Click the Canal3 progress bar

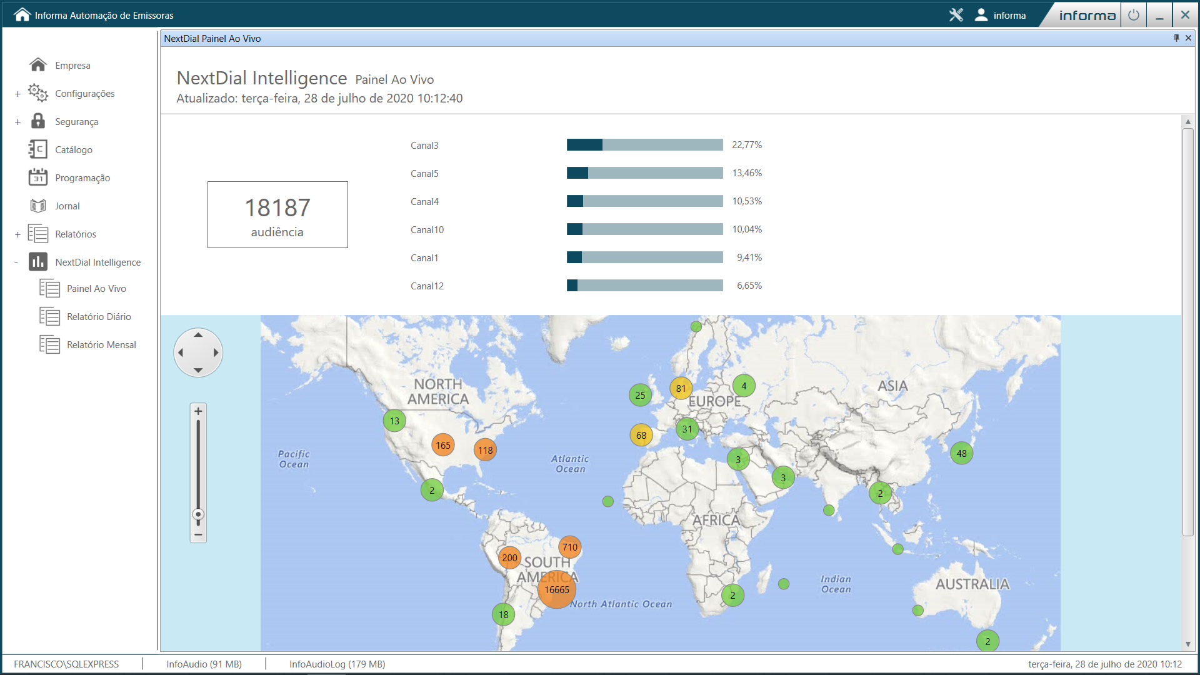click(x=644, y=145)
